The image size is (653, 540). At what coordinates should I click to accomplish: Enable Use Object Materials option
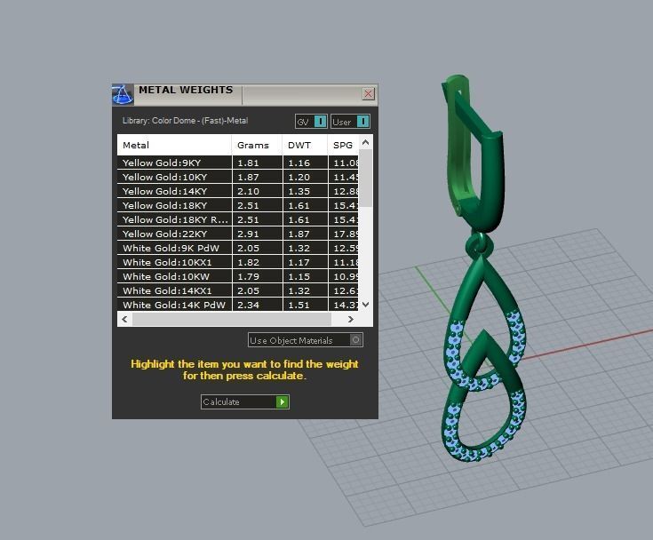click(x=306, y=340)
